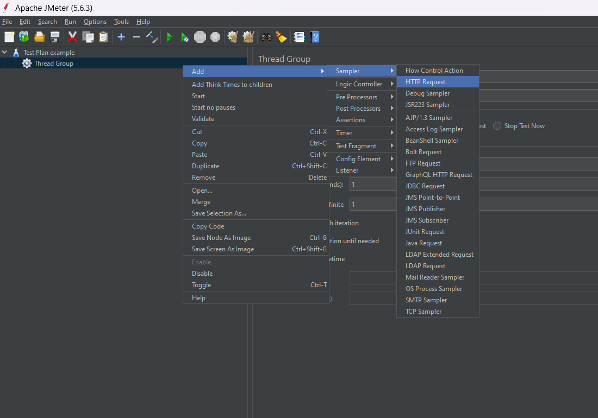Select Save Selection As option
Image resolution: width=598 pixels, height=418 pixels.
tap(256, 213)
